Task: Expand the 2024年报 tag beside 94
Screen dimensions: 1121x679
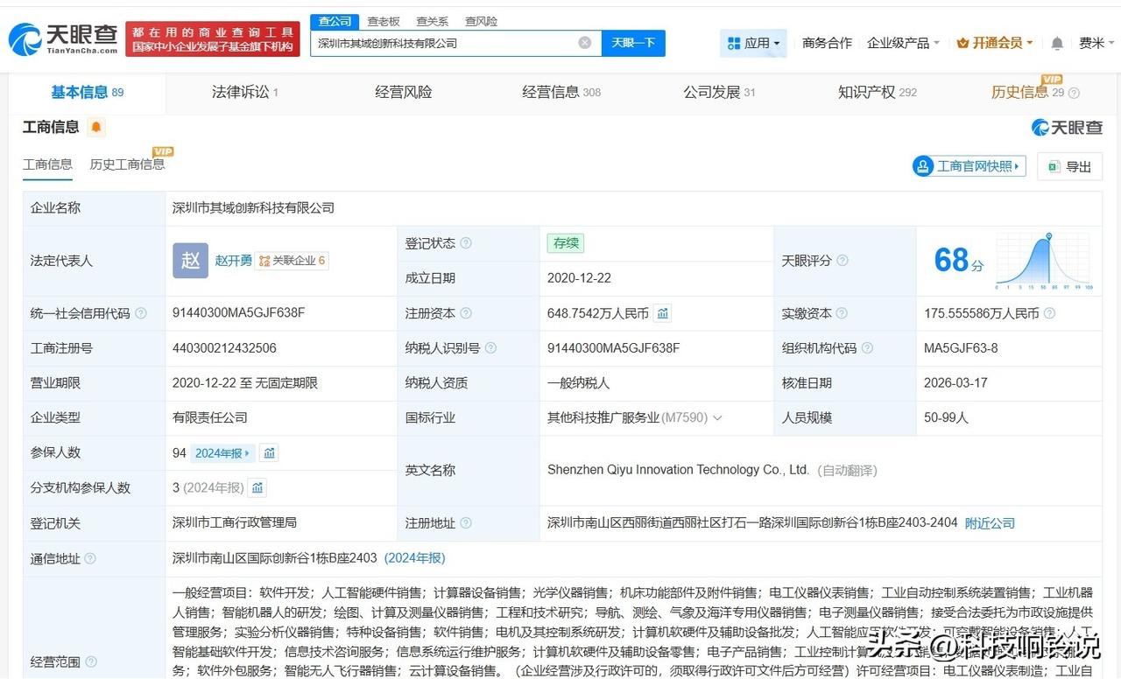Action: tap(223, 453)
